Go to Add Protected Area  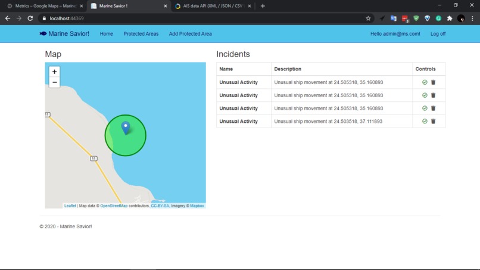(190, 34)
